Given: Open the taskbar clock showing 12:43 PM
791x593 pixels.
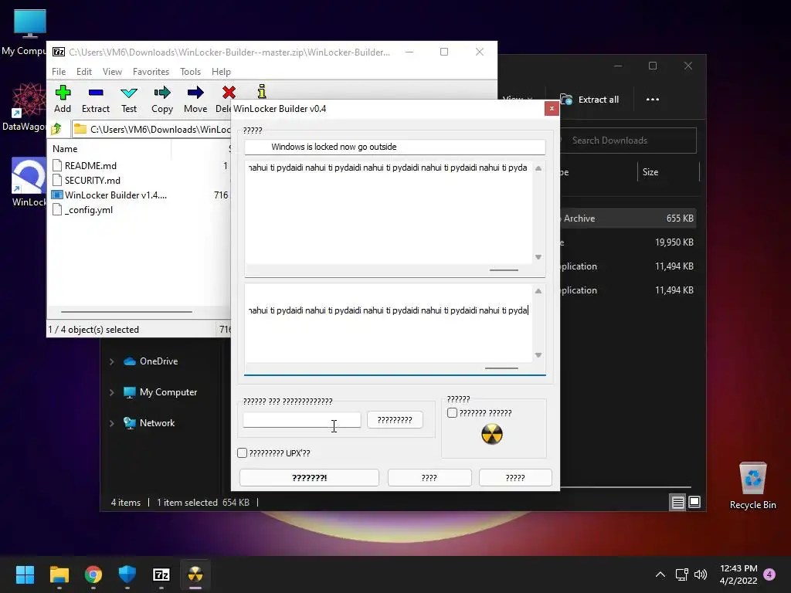Looking at the screenshot, I should 738,574.
